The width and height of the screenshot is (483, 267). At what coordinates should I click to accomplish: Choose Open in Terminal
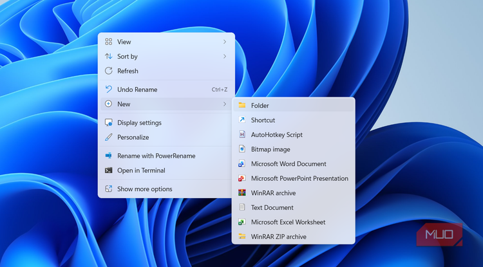coord(166,170)
